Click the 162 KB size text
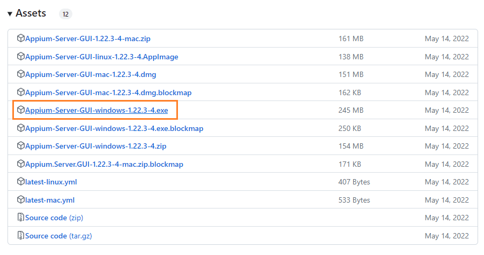Image resolution: width=484 pixels, height=255 pixels. pos(349,92)
